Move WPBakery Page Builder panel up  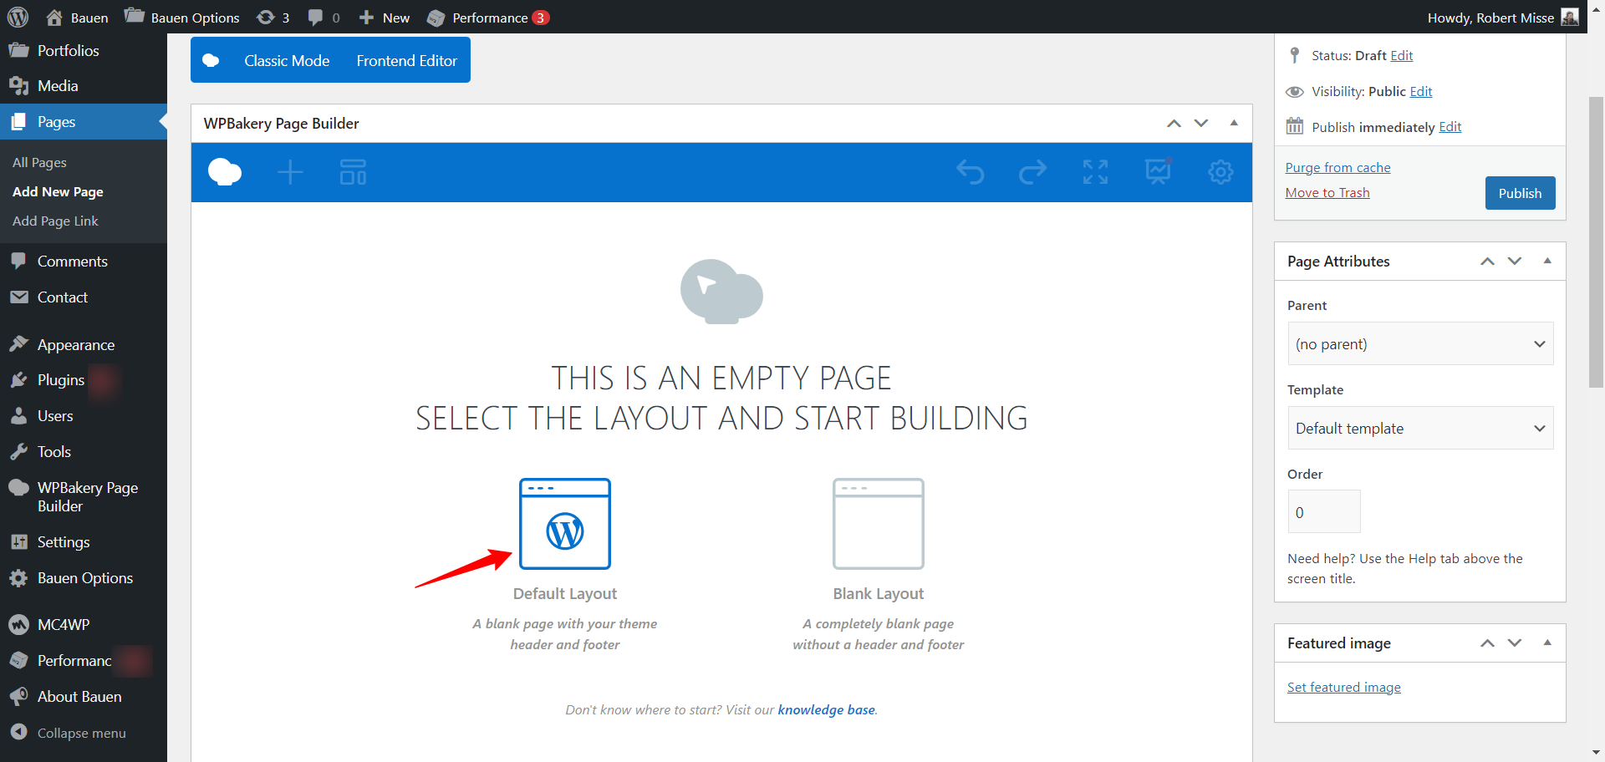click(x=1174, y=124)
